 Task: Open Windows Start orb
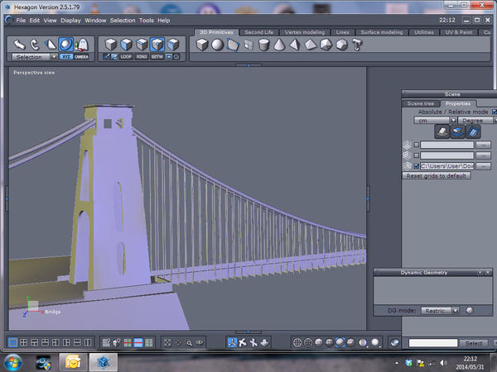click(12, 363)
